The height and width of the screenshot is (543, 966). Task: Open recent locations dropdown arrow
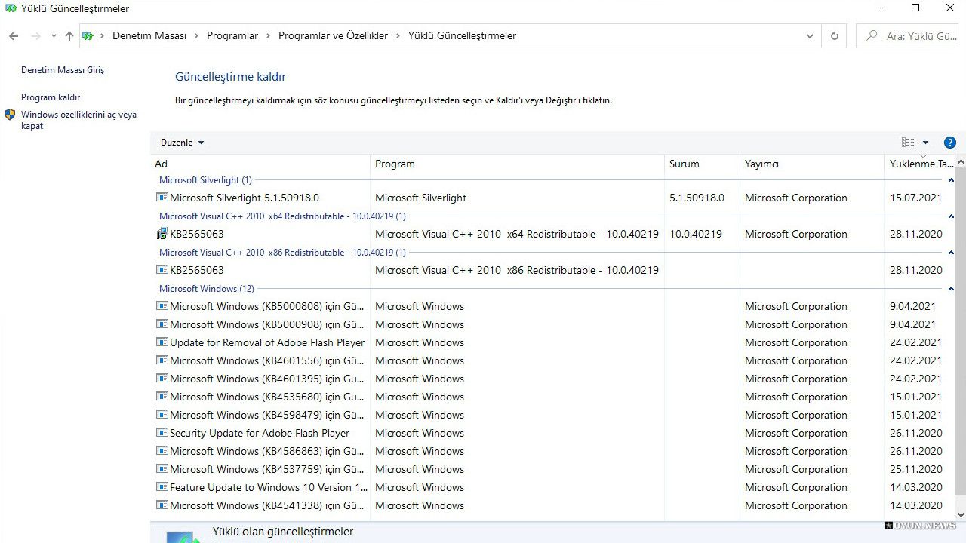(53, 35)
